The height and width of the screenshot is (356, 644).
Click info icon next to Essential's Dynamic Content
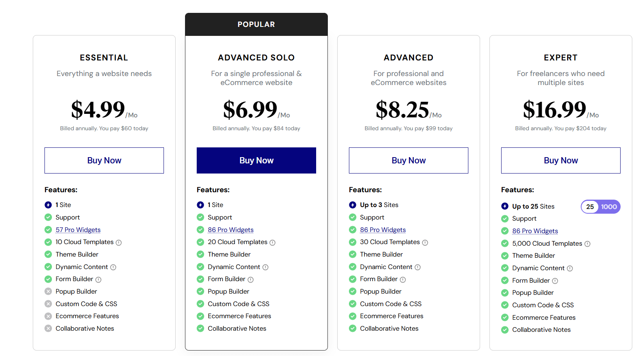click(x=113, y=267)
